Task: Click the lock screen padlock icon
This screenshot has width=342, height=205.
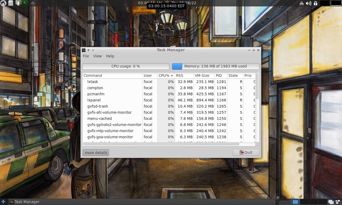Action: coord(316,3)
